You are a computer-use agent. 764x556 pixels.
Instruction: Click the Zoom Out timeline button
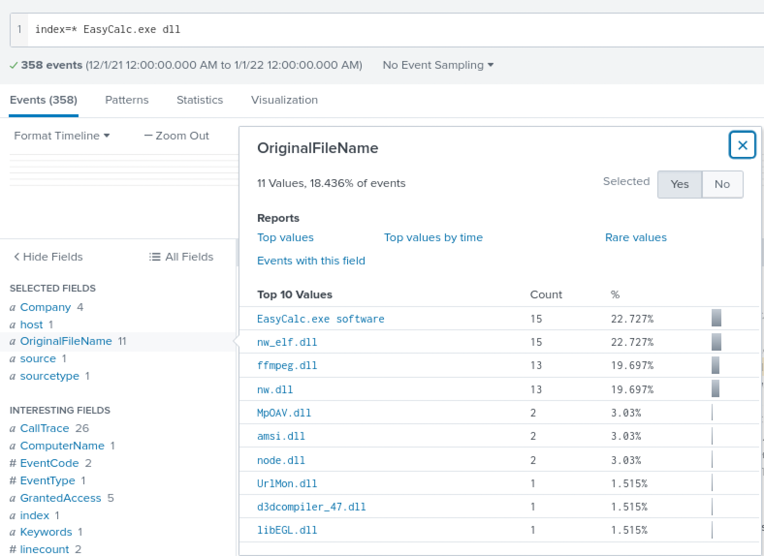point(176,136)
